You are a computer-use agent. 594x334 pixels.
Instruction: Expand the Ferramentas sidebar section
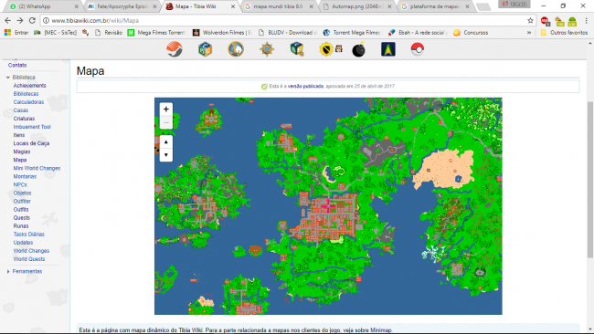[8, 271]
